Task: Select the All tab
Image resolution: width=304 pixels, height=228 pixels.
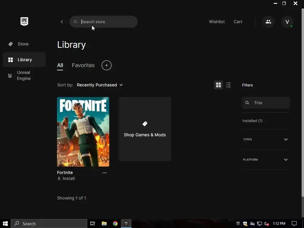Action: (x=60, y=65)
